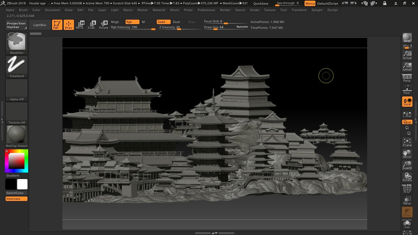Screen dimensions: 418x235
Task: Toggle Transp transparency mode
Action: (x=407, y=200)
